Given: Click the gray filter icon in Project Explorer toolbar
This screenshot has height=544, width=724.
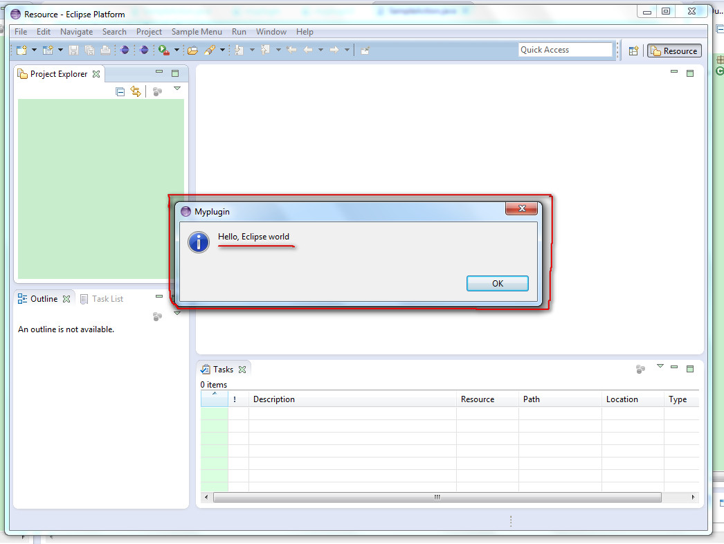Looking at the screenshot, I should [x=157, y=91].
